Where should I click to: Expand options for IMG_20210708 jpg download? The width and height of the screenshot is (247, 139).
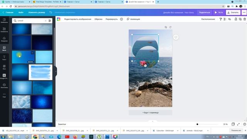(x=87, y=131)
